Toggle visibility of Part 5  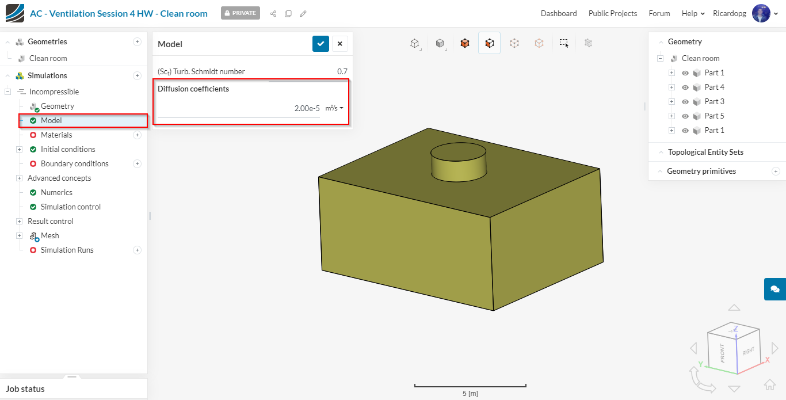[685, 116]
